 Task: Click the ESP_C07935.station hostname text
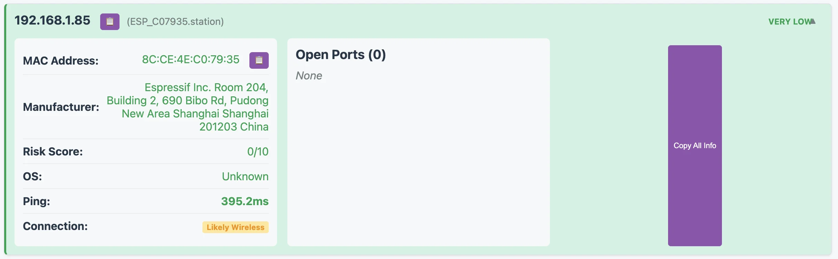click(175, 22)
